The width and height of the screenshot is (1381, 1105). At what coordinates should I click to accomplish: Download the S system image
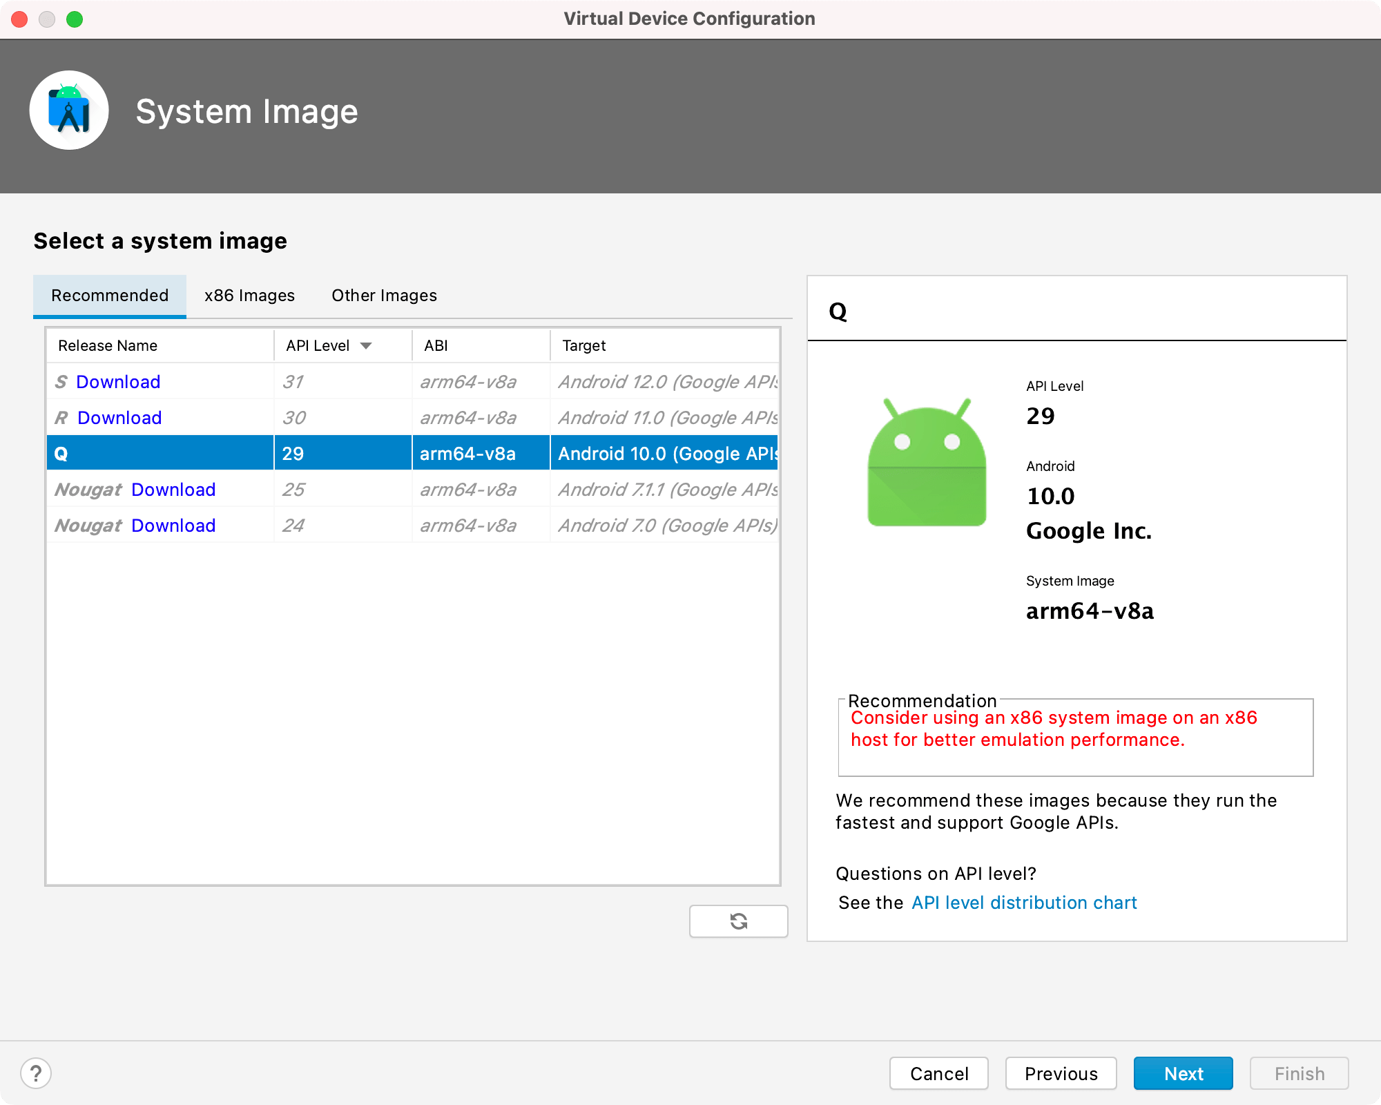point(118,382)
